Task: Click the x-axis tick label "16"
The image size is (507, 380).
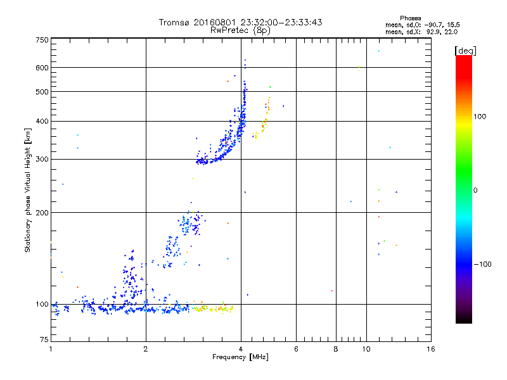Action: point(431,349)
